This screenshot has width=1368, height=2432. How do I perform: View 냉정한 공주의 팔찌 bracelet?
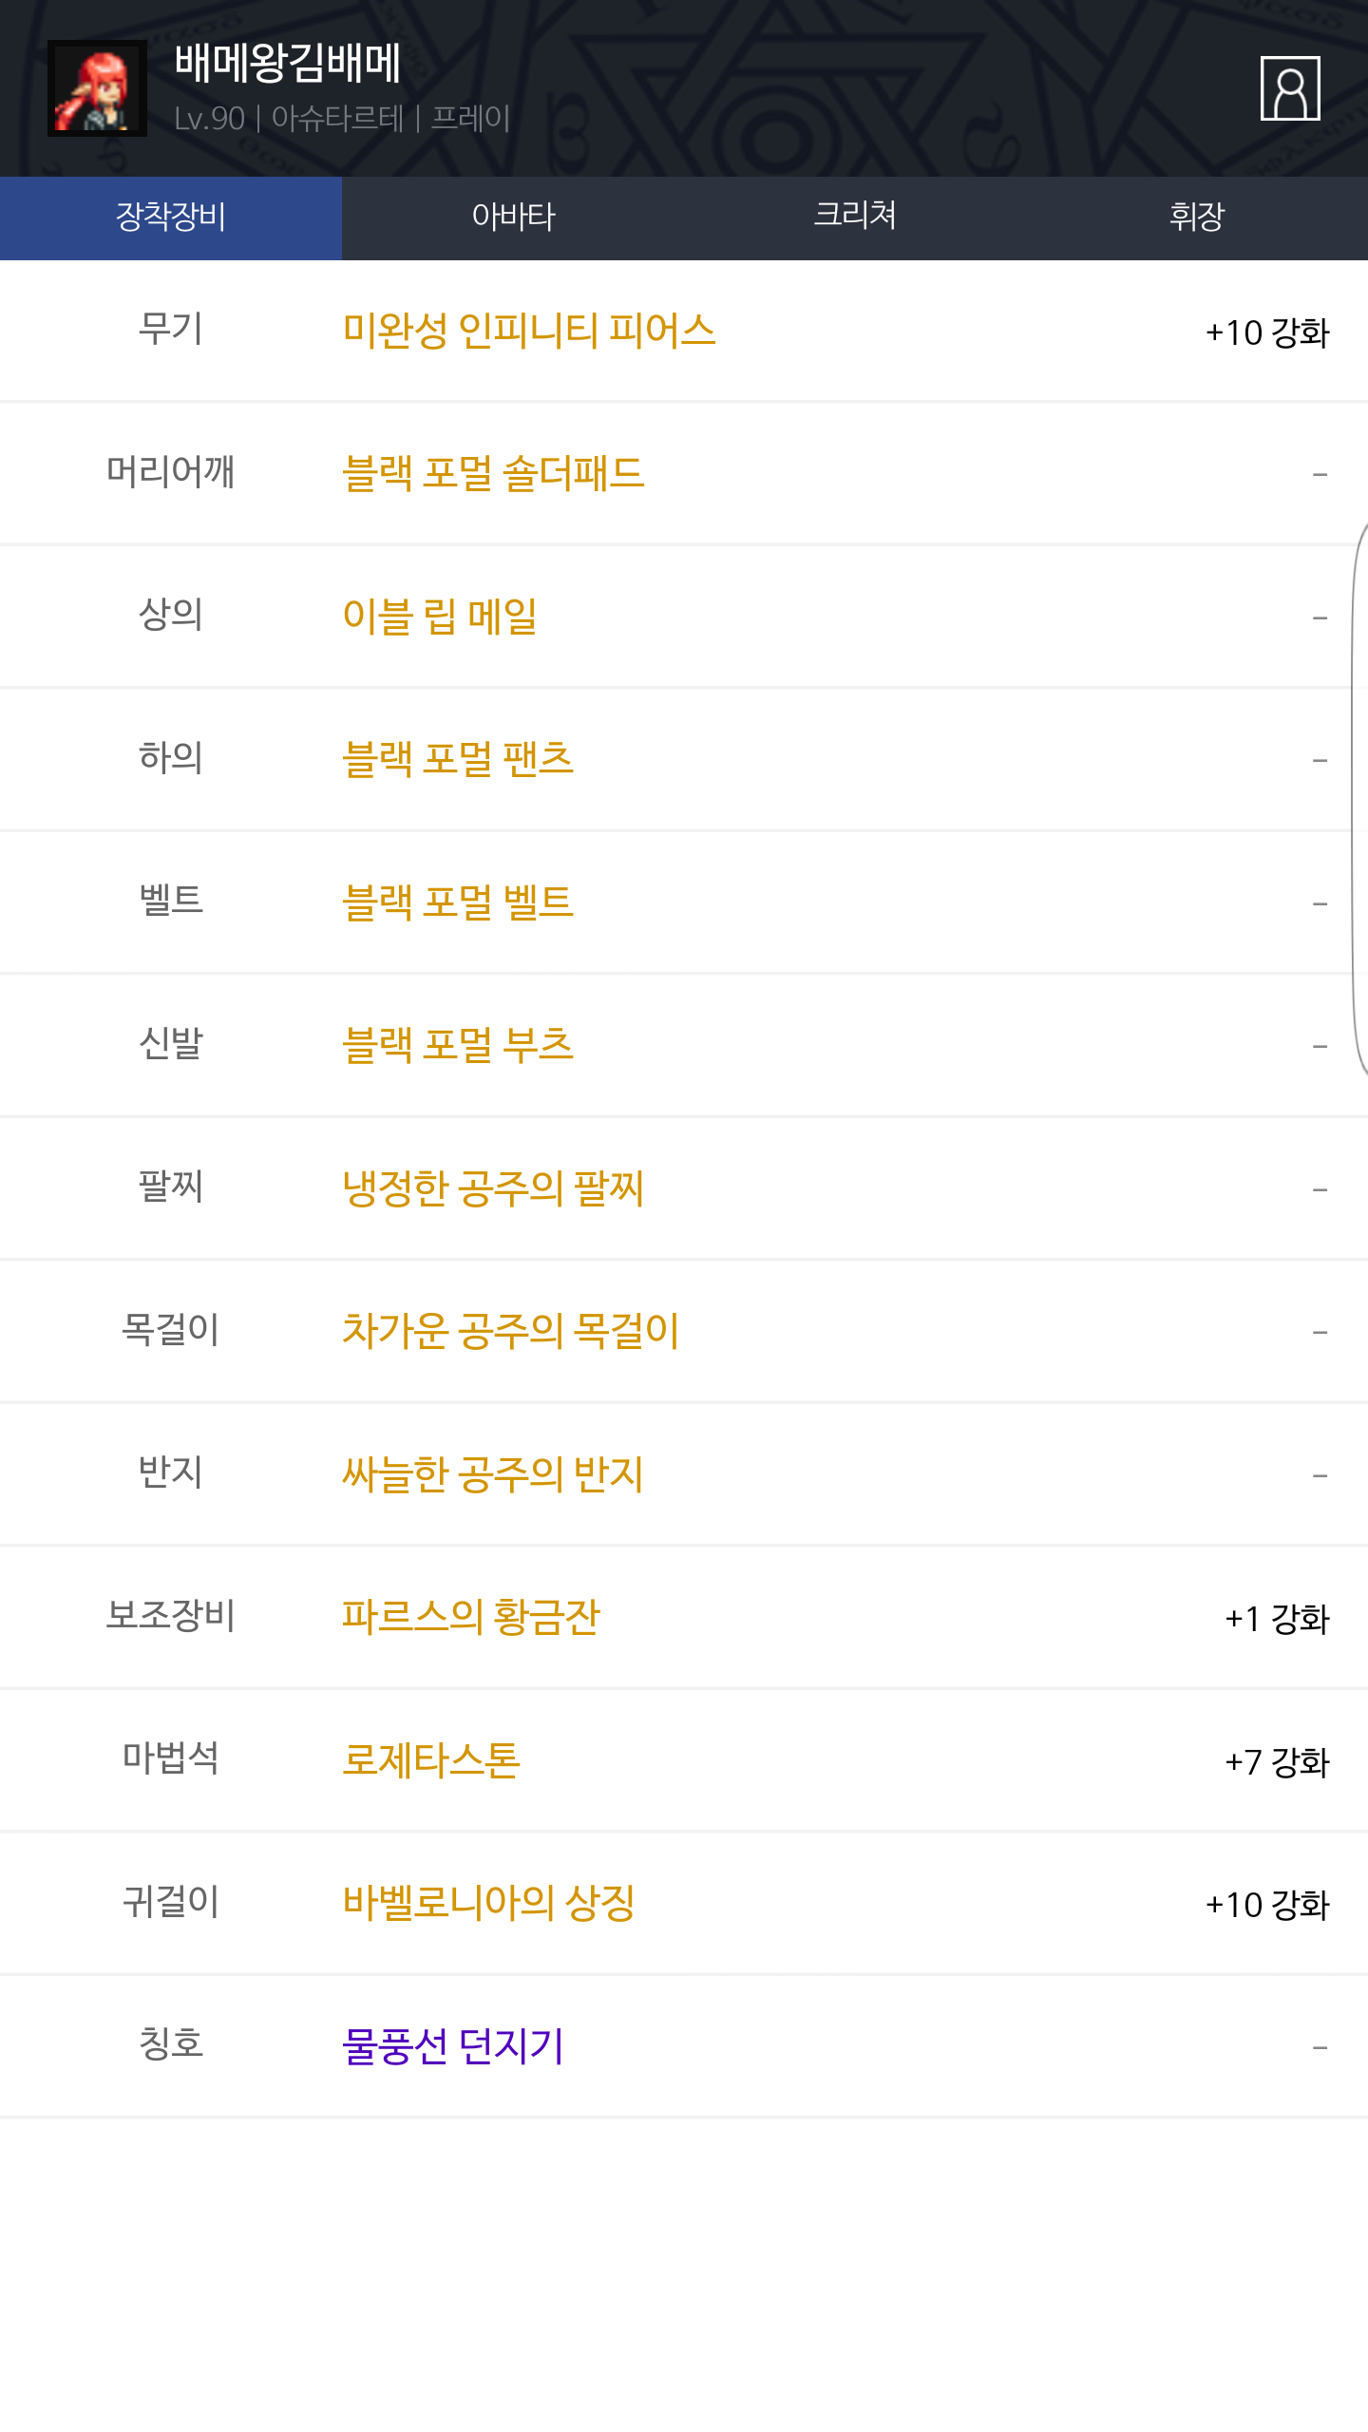tap(493, 1188)
